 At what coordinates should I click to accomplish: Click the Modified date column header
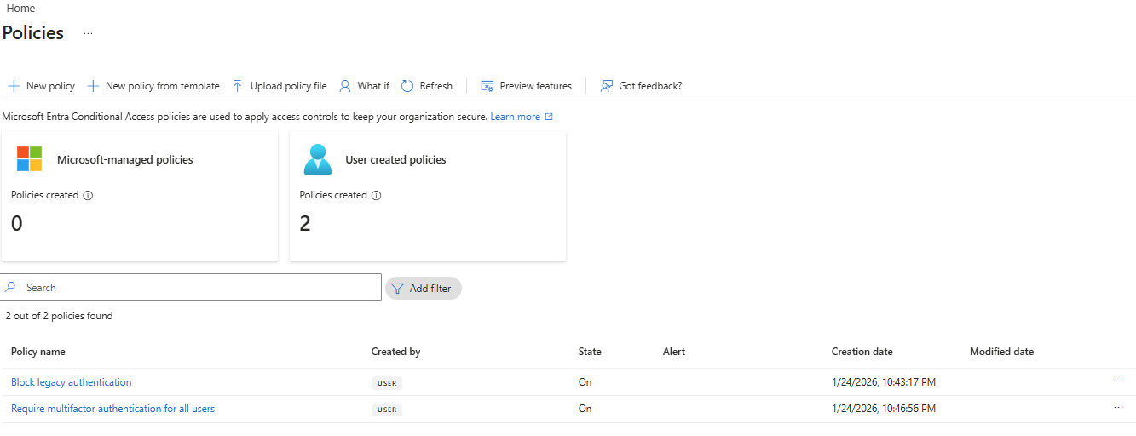pyautogui.click(x=1001, y=352)
